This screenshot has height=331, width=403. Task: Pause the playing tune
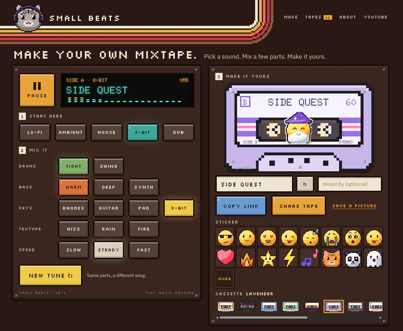pyautogui.click(x=37, y=90)
